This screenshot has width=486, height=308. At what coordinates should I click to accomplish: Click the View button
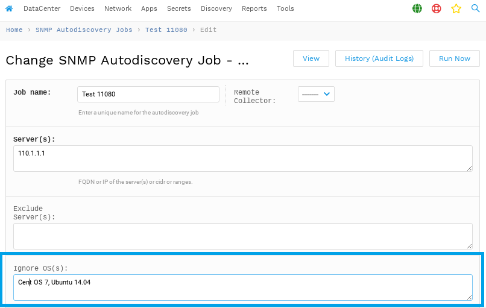click(x=311, y=58)
